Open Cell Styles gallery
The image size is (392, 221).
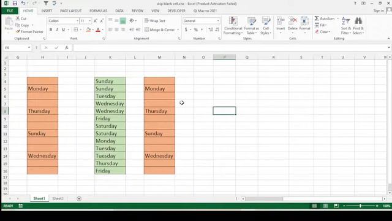pos(265,26)
